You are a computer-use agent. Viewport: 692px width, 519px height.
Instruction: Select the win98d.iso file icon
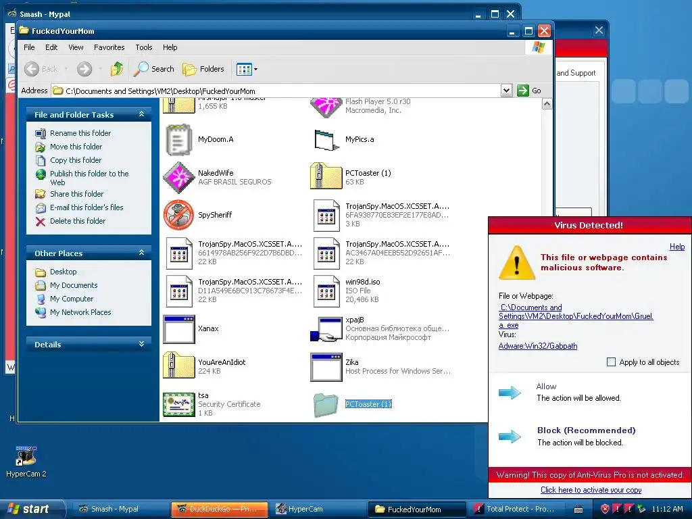[x=326, y=291]
